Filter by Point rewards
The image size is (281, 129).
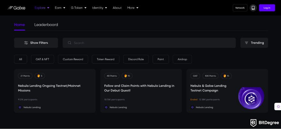tap(161, 59)
